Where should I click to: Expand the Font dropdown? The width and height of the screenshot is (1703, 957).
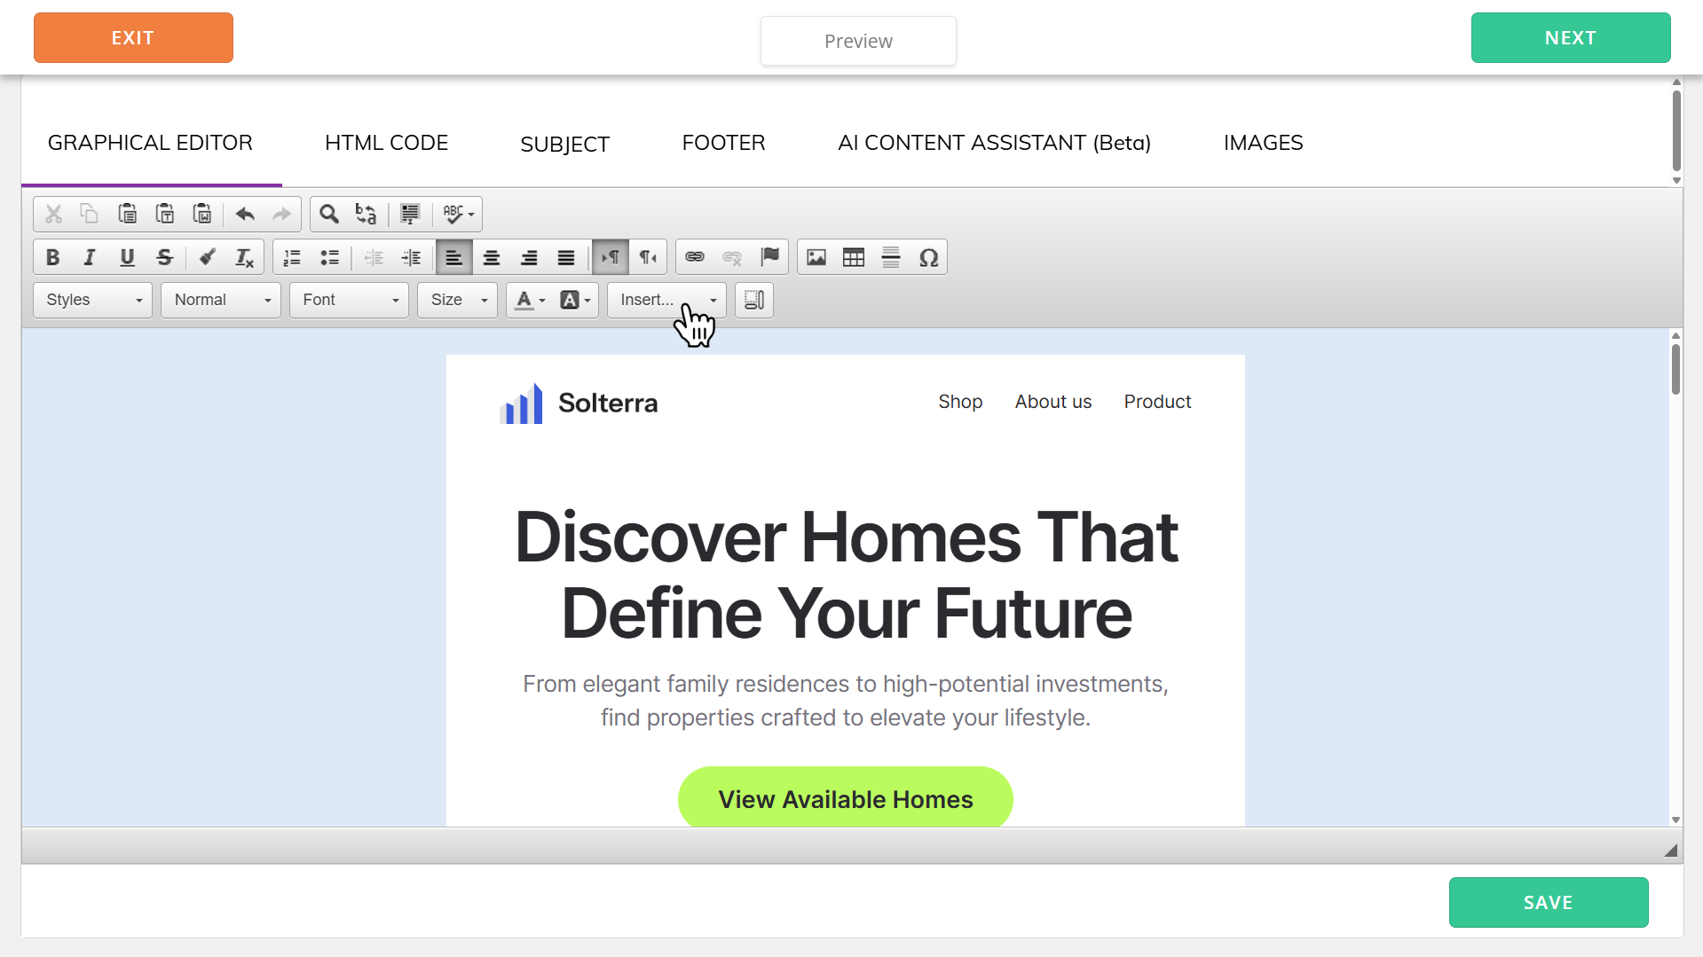349,300
